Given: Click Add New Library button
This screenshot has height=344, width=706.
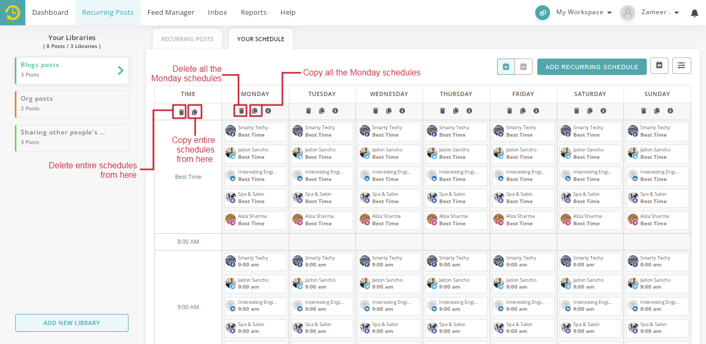Looking at the screenshot, I should 72,323.
